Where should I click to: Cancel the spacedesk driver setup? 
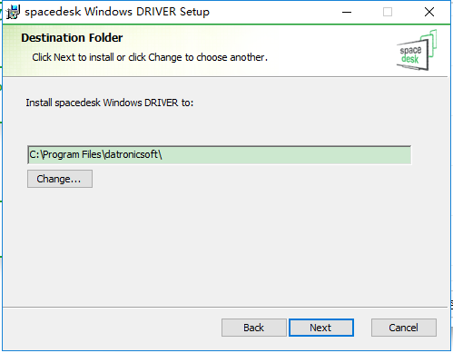tap(404, 328)
